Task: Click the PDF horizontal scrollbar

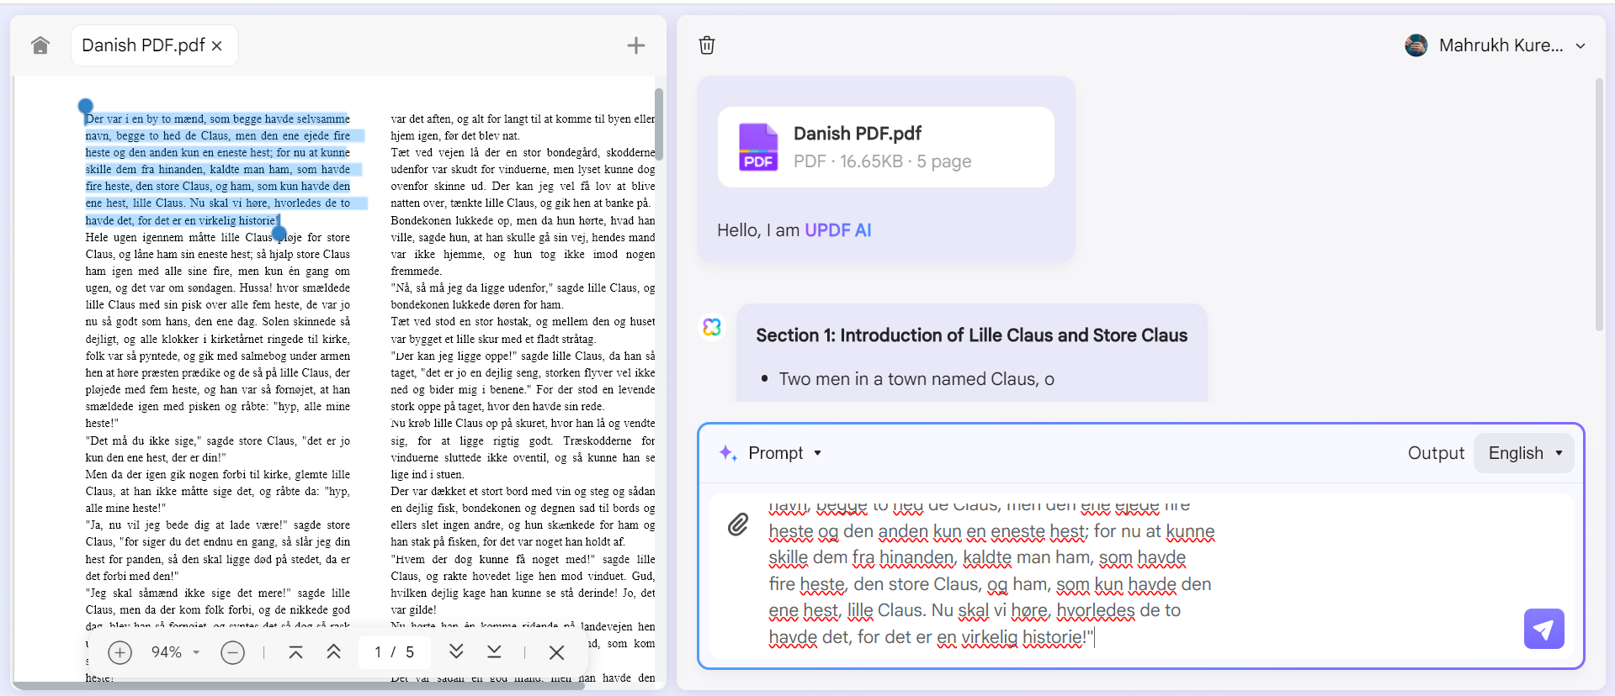Action: tap(299, 685)
